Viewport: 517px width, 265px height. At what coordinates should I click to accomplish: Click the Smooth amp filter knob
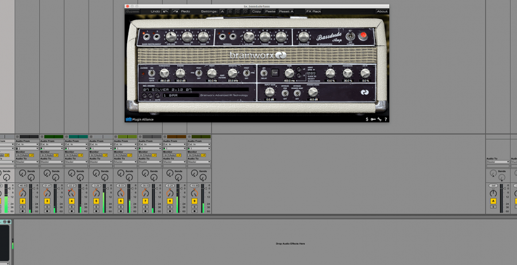[232, 73]
